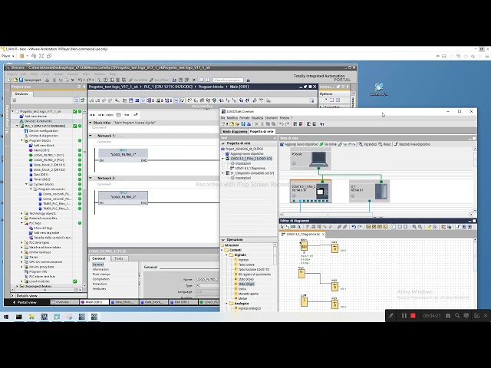Open the Finestra menu in LOGO!Soft Comfort
This screenshot has width=491, height=368.
285,118
